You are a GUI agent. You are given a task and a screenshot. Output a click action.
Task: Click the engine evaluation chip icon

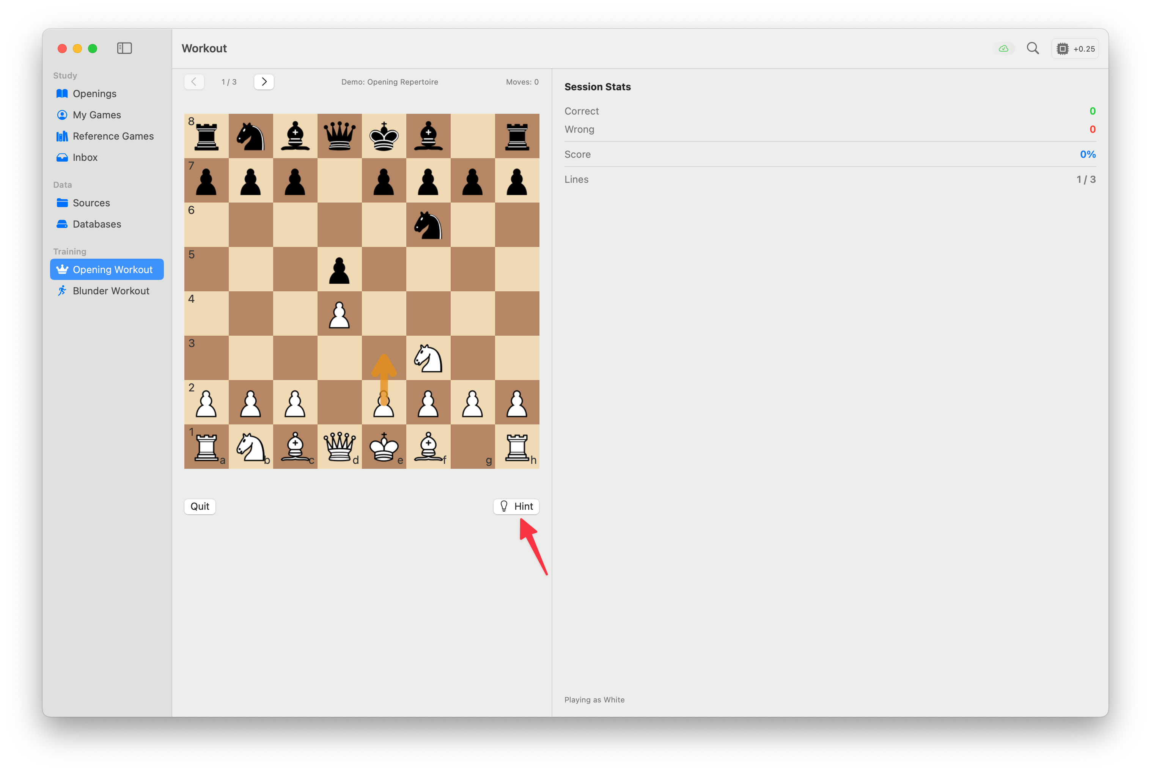point(1063,49)
